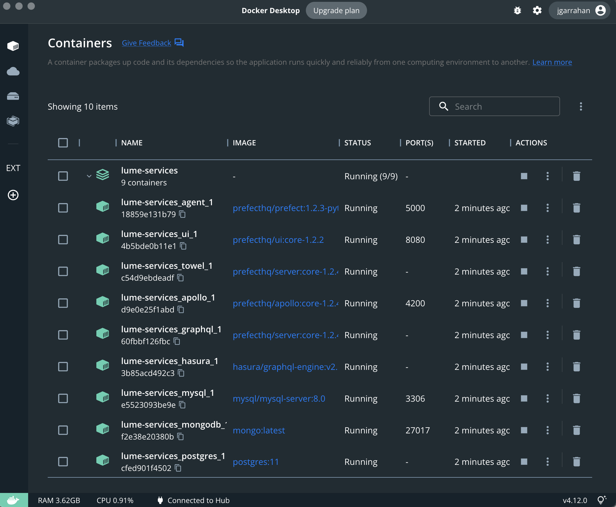Delete the lume-services_towel_1 container
The image size is (616, 507).
pyautogui.click(x=577, y=271)
